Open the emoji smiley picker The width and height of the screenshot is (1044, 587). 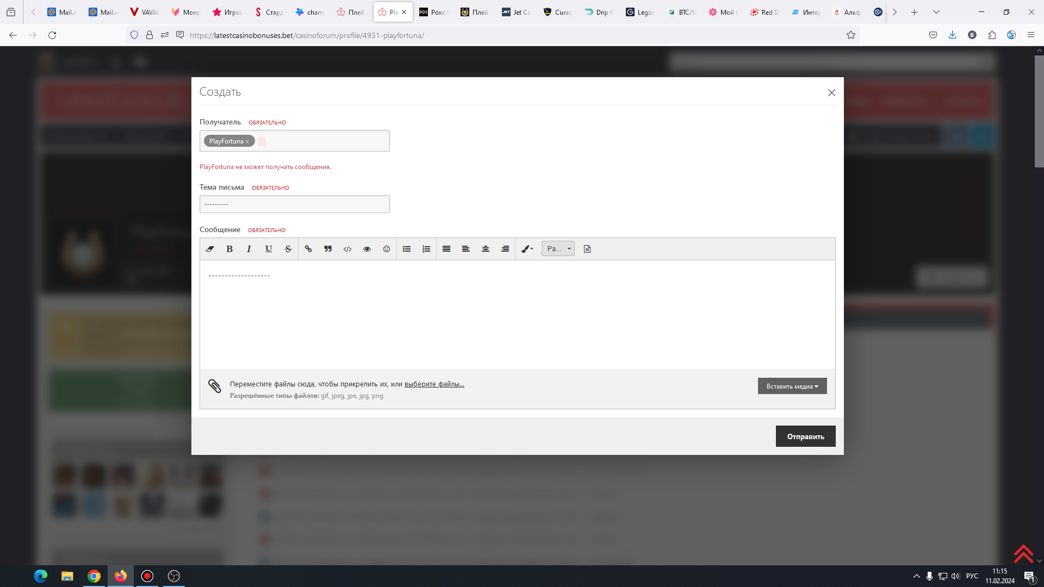point(387,249)
